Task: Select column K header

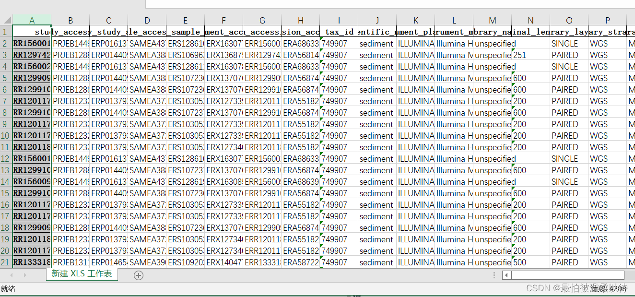Action: pyautogui.click(x=416, y=20)
